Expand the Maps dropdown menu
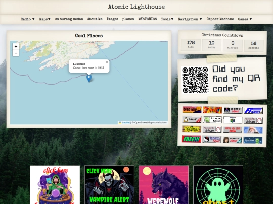Screen dimensions: 273x204 point(45,19)
